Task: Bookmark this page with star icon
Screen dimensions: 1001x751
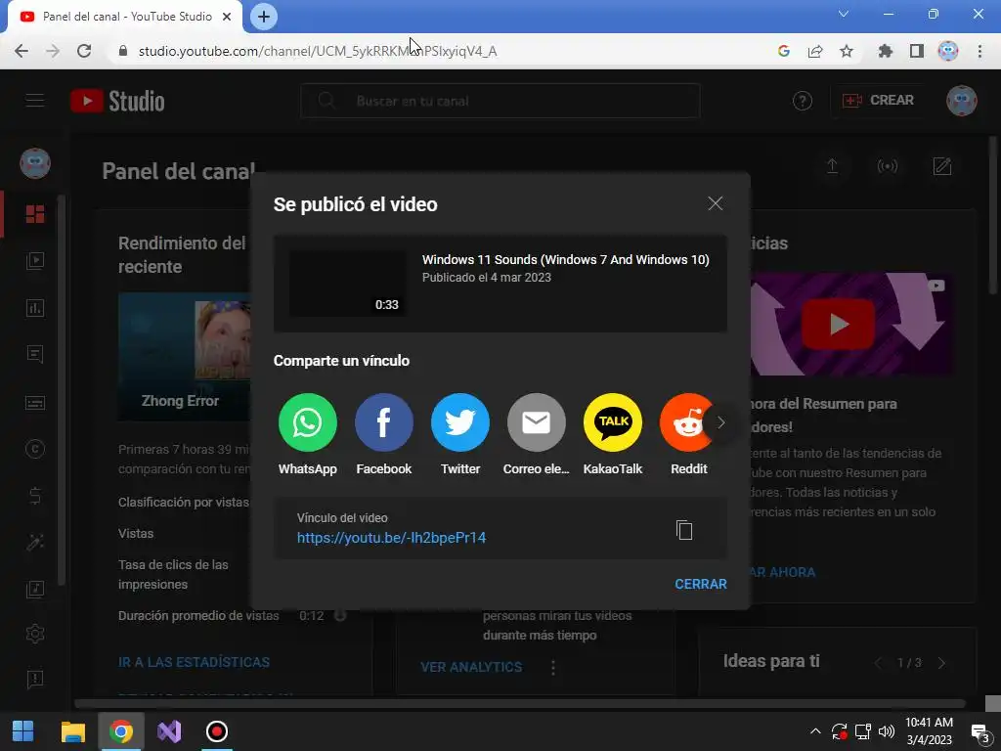Action: click(847, 51)
